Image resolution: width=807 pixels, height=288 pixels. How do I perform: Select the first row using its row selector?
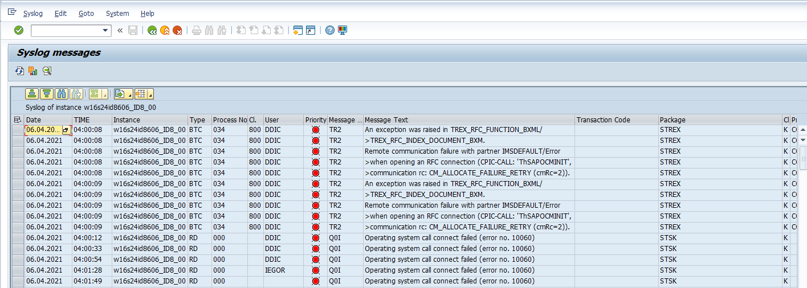(18, 130)
